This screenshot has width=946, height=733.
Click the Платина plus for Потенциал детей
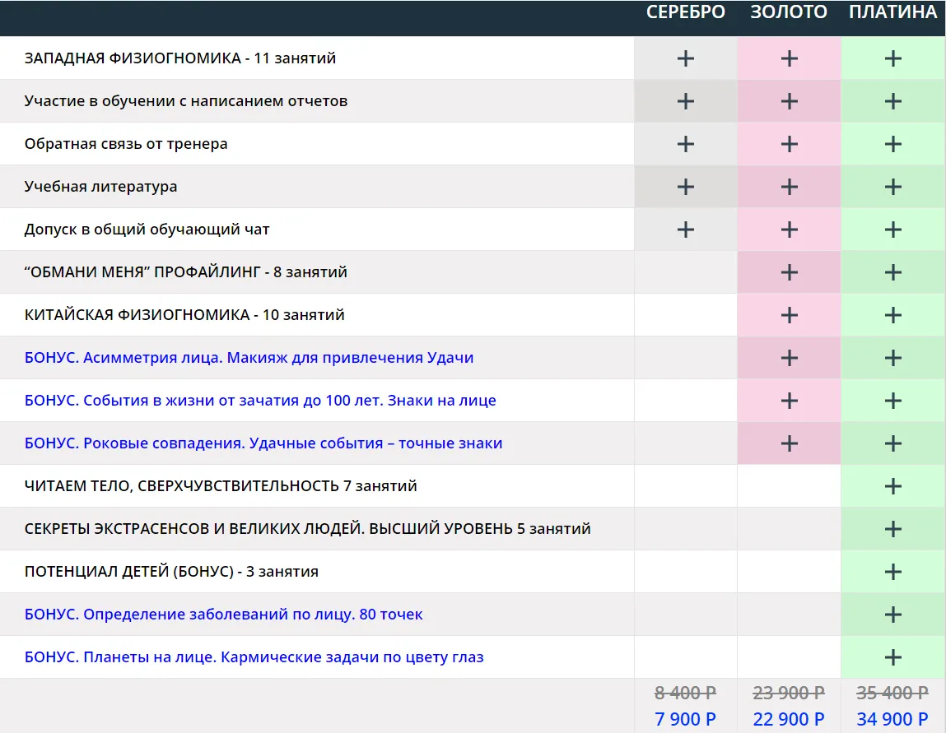892,572
